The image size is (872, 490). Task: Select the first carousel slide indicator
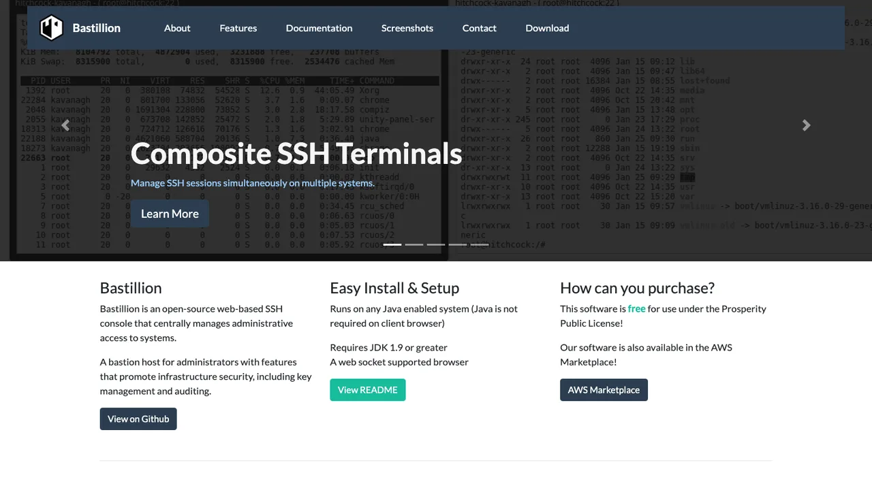point(392,244)
